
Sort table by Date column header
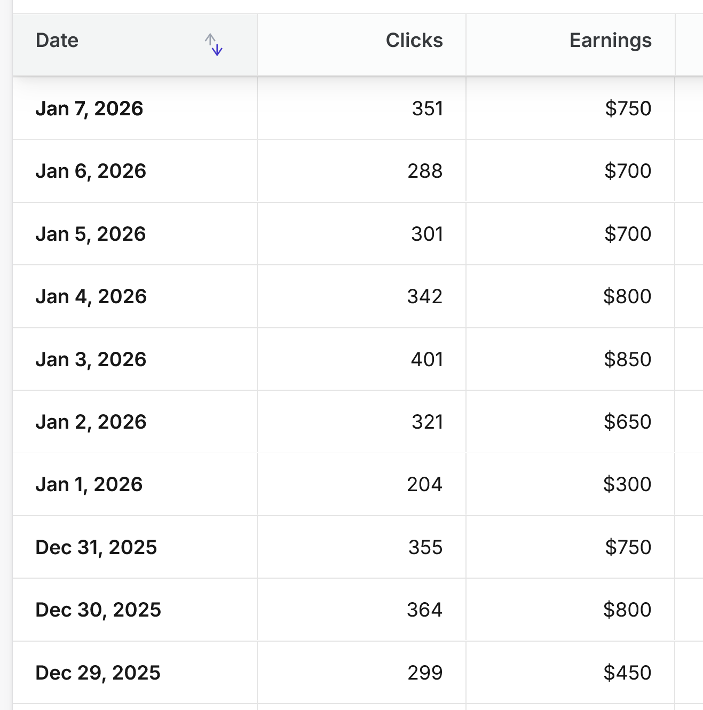click(x=57, y=41)
